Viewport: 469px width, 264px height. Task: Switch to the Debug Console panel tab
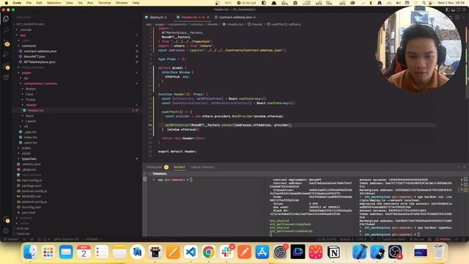pyautogui.click(x=202, y=167)
